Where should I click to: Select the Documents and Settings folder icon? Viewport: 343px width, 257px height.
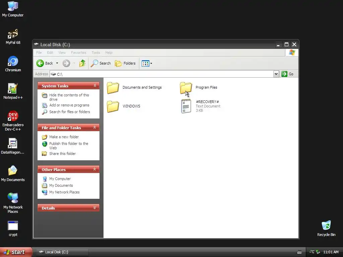[x=113, y=88]
